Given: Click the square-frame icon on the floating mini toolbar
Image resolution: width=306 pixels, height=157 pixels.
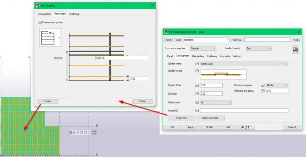Looking at the screenshot, I should (71, 132).
